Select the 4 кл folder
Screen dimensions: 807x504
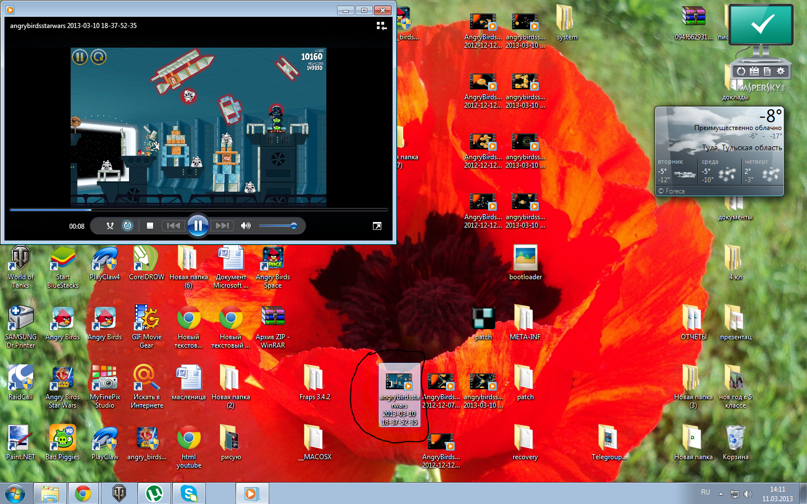click(735, 263)
